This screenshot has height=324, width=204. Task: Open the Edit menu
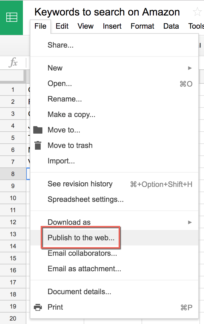[x=62, y=26]
